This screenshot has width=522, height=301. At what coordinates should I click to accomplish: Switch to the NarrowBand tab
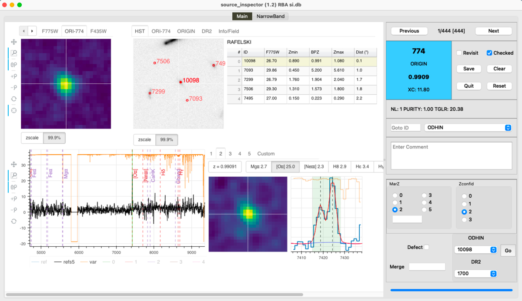click(271, 17)
